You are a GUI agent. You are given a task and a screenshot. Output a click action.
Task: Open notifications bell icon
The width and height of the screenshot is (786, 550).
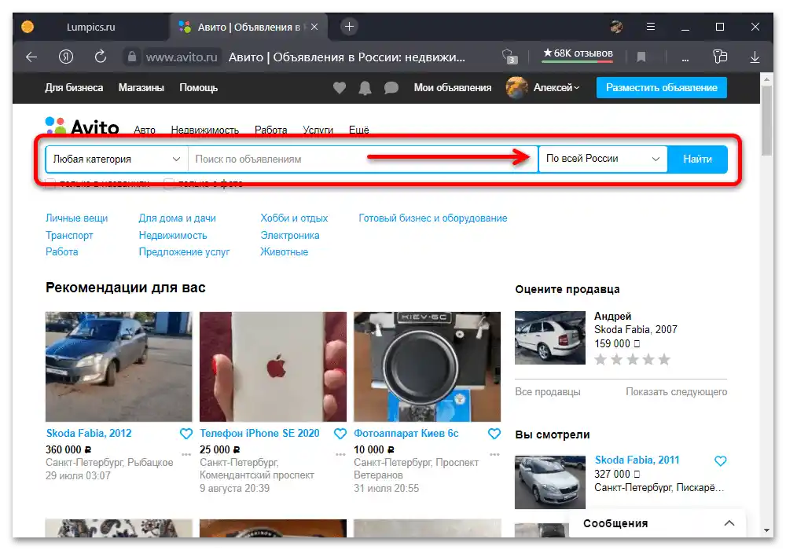click(365, 88)
